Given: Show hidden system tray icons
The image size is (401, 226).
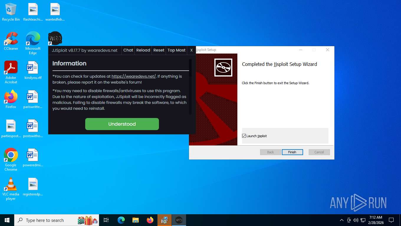Looking at the screenshot, I should tap(342, 220).
